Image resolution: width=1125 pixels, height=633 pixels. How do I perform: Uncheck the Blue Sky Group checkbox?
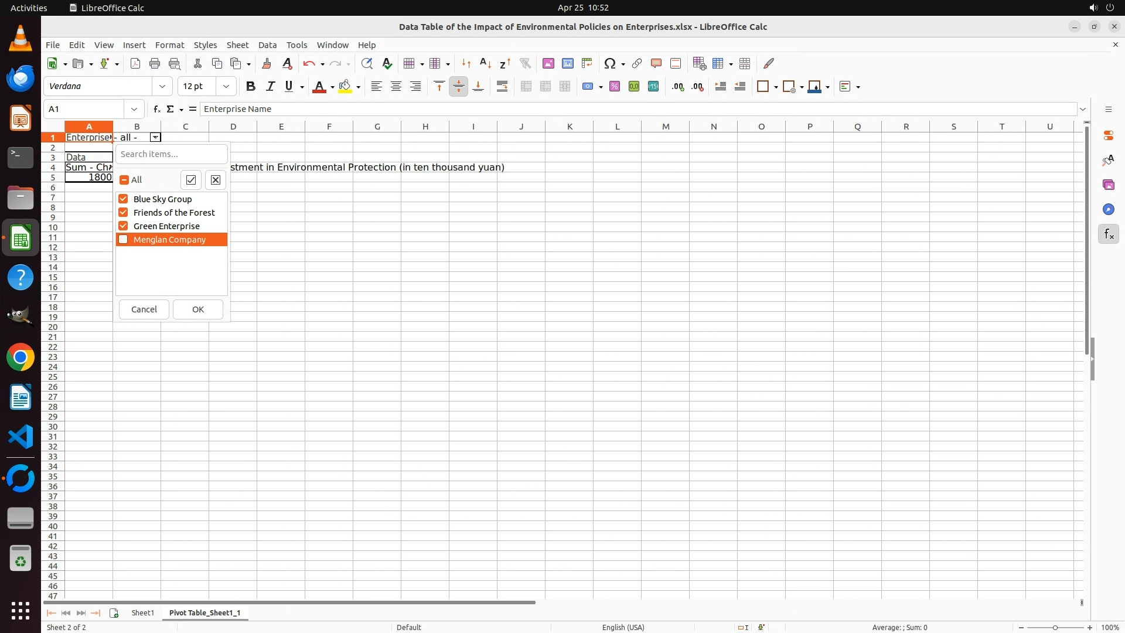(123, 199)
